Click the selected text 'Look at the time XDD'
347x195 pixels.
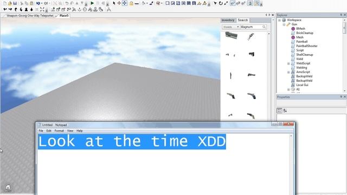coord(132,141)
